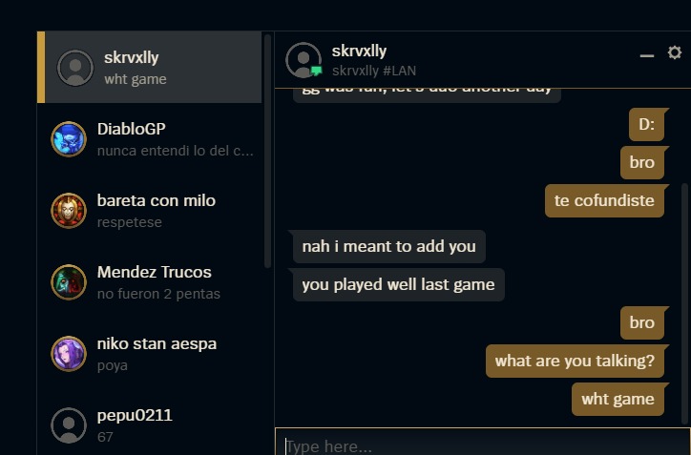Open conversation with DiabloGP
This screenshot has height=455, width=691.
pyautogui.click(x=150, y=139)
